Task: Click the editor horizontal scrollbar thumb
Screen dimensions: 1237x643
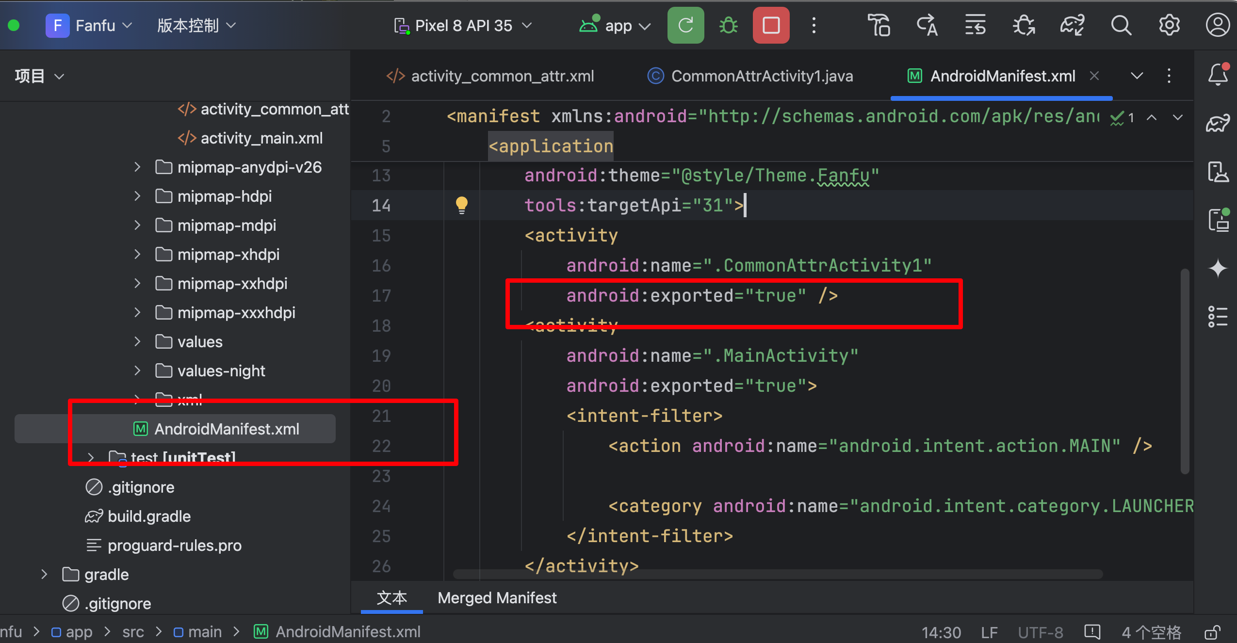Action: coord(778,574)
